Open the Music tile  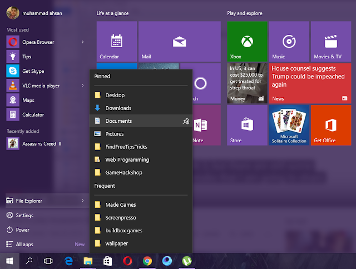tap(289, 41)
